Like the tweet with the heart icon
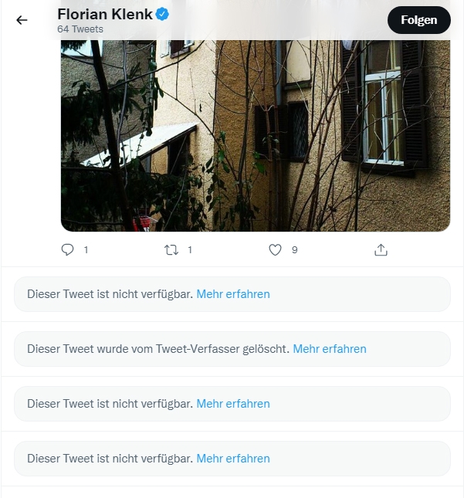The image size is (464, 498). coord(275,250)
